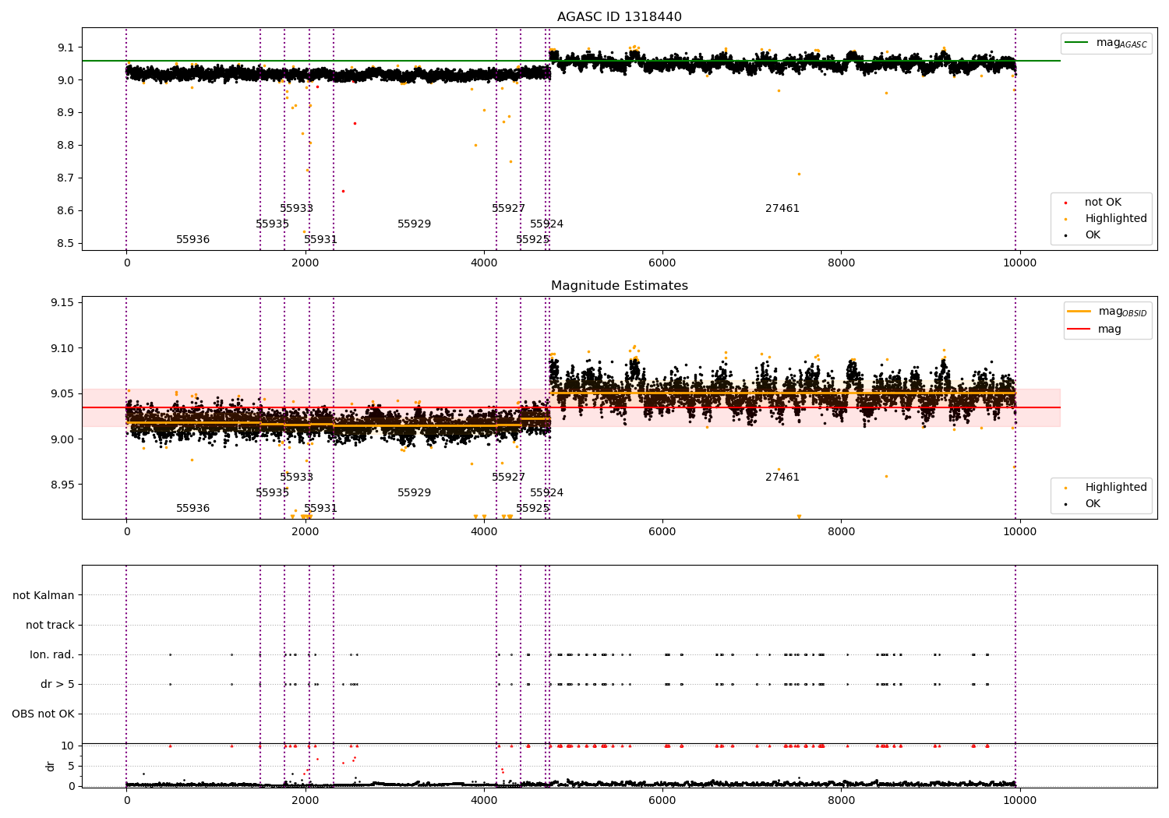
Task: Click the 'OBS not OK' axis label
Action: click(x=43, y=714)
